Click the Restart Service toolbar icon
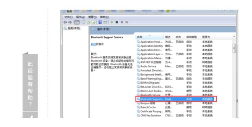Viewport: 252px width, 127px height. [x=127, y=22]
